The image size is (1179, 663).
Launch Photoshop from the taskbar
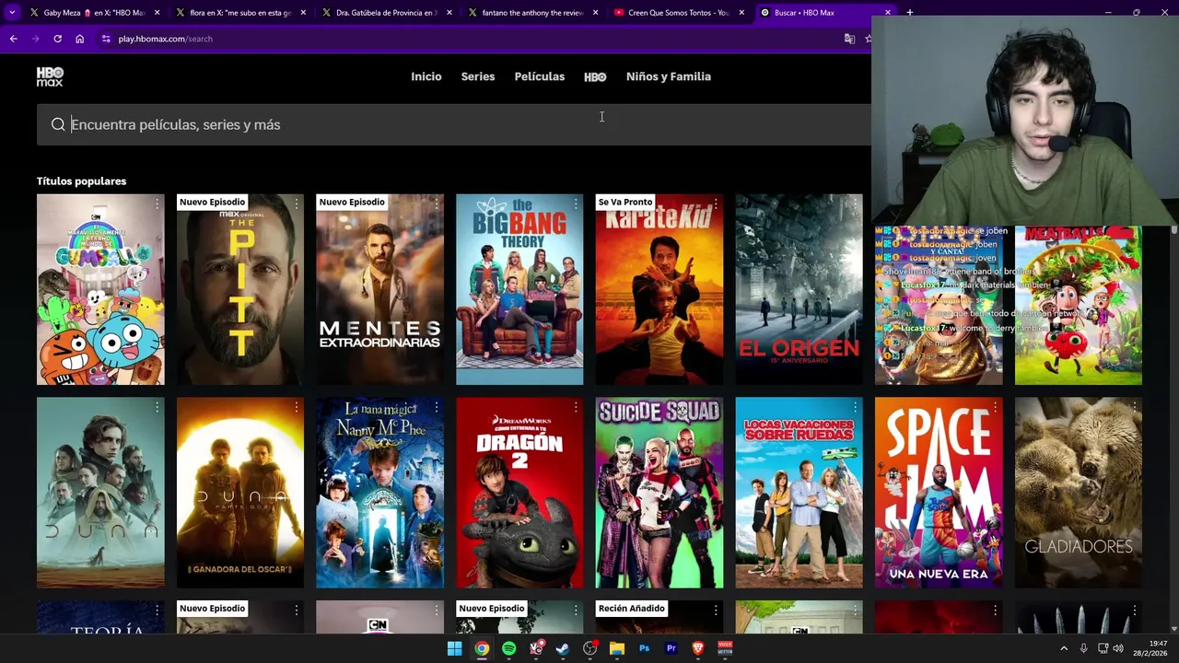(644, 648)
